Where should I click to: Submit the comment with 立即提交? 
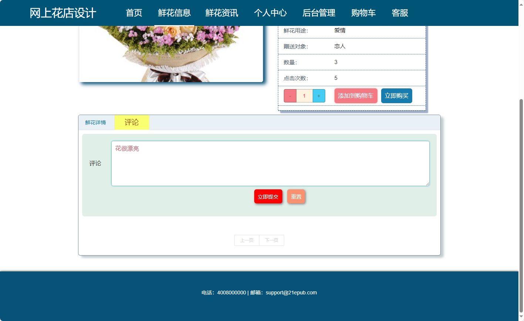(268, 196)
